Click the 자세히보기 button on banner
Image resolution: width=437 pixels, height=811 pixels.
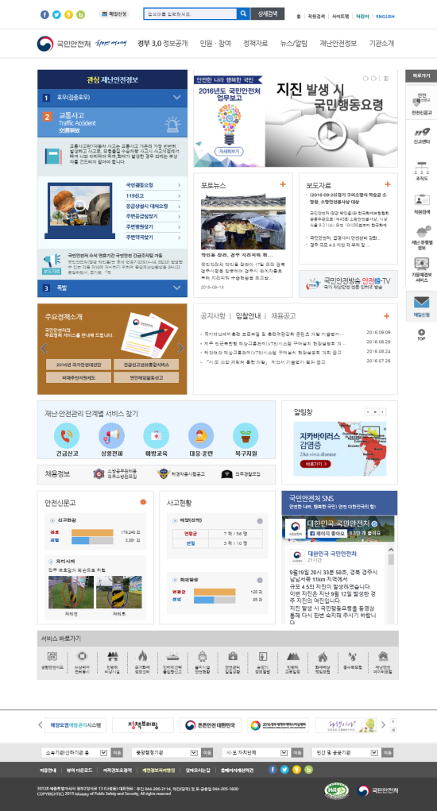pyautogui.click(x=229, y=153)
